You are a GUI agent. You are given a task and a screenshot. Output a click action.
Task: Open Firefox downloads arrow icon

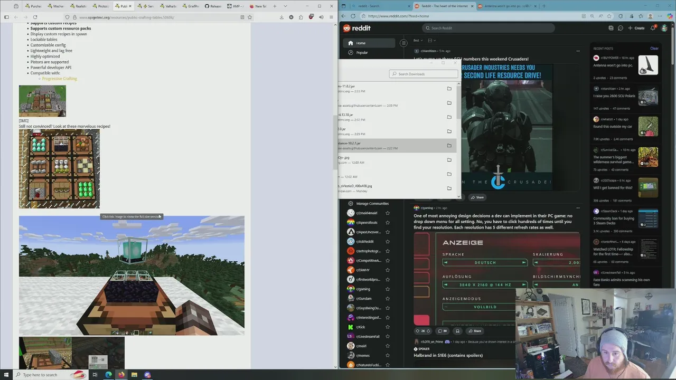tap(282, 17)
